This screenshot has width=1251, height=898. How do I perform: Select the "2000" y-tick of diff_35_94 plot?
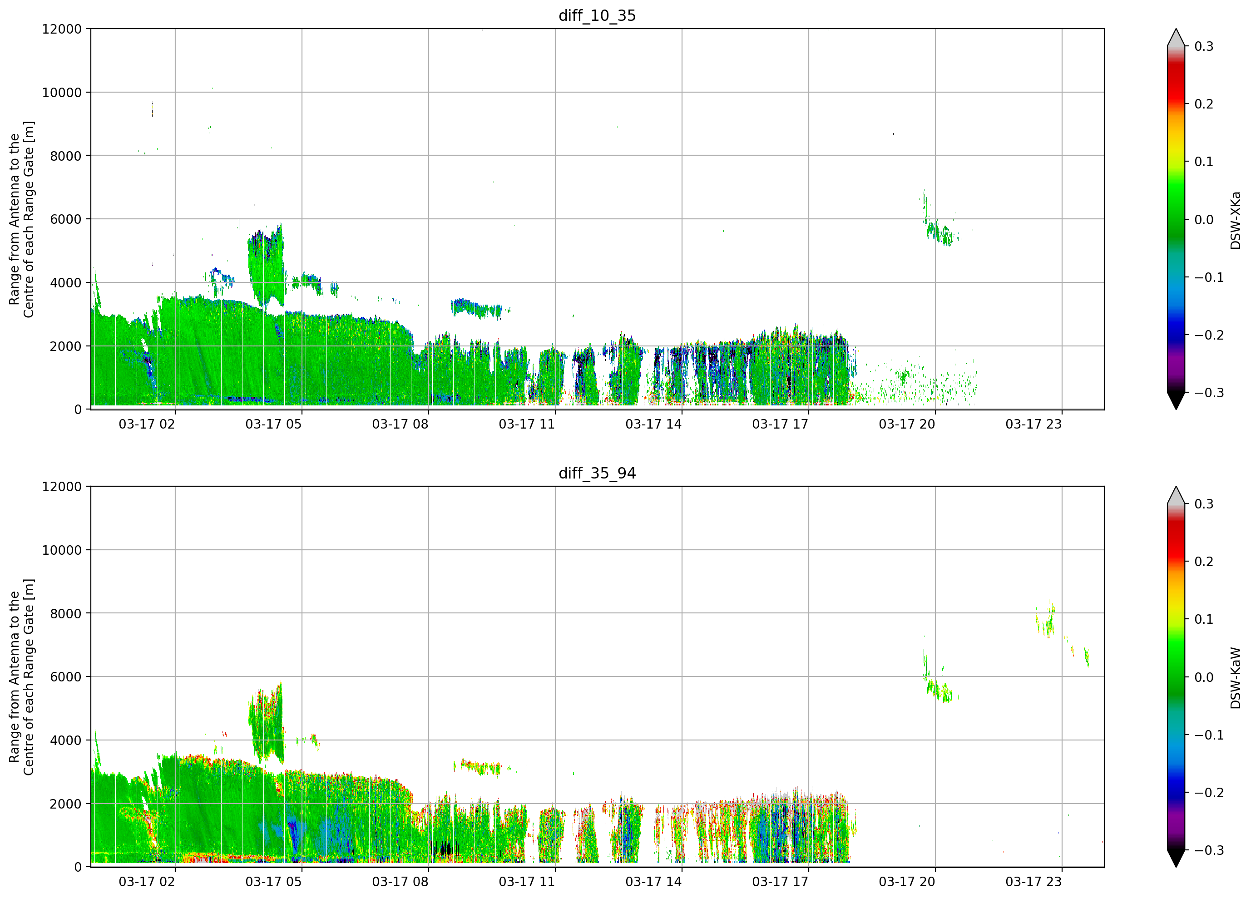point(66,804)
